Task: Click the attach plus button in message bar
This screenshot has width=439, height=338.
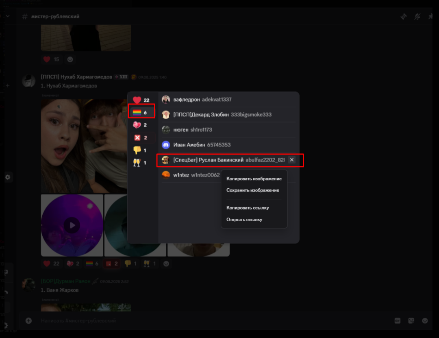Action: click(x=28, y=321)
